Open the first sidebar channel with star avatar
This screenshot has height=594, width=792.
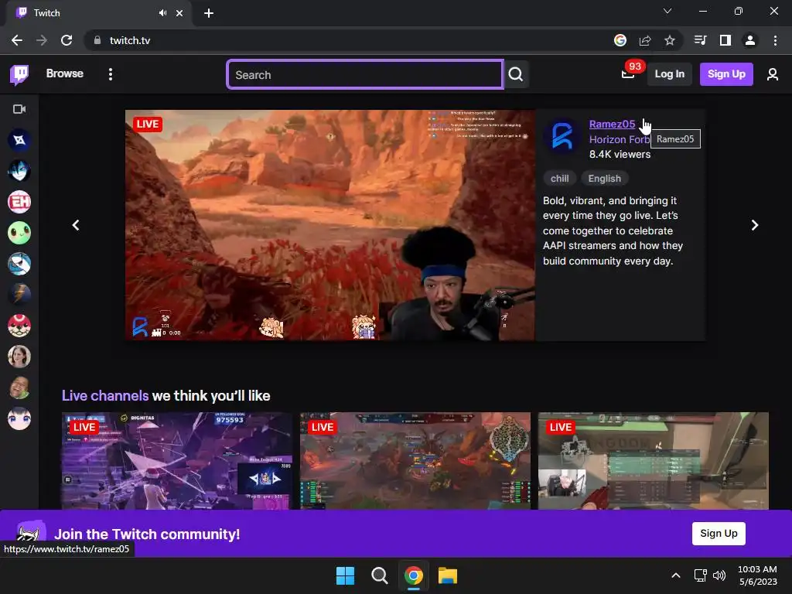click(x=19, y=140)
